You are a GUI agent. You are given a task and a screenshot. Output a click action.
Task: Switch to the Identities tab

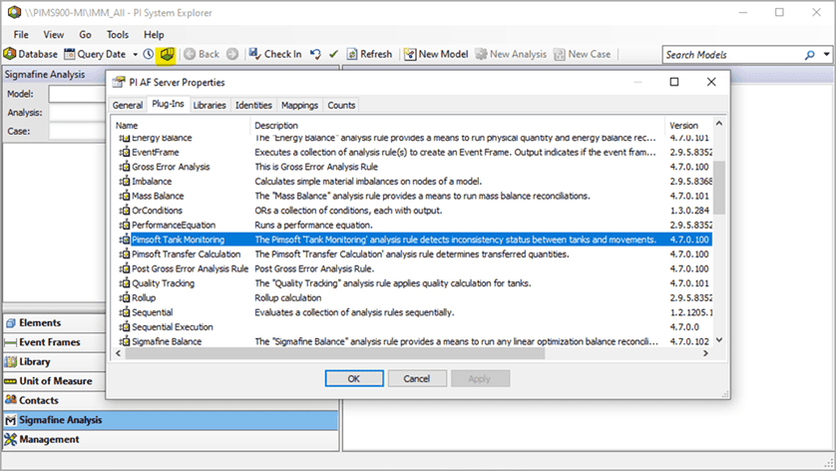pyautogui.click(x=253, y=105)
